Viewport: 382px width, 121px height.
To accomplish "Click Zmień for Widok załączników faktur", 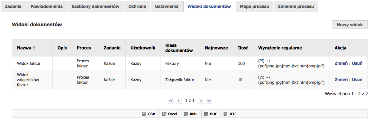I will [x=341, y=80].
